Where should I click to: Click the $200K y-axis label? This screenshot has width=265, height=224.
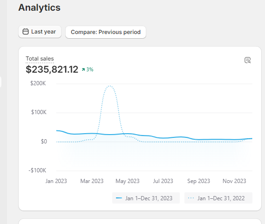point(38,83)
